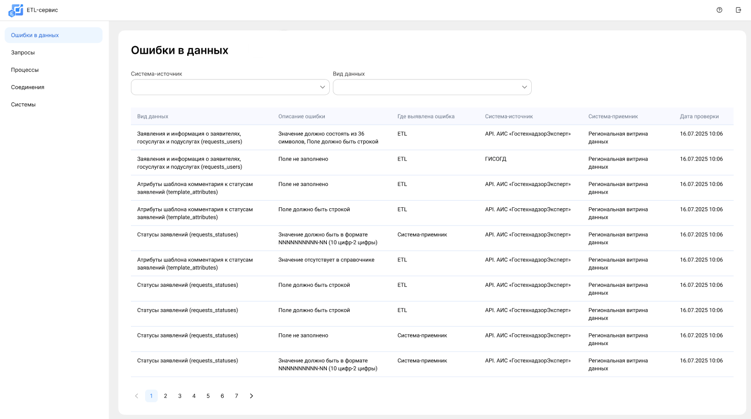Open the Вид данных dropdown filter
Viewport: 751px width, 419px height.
432,87
